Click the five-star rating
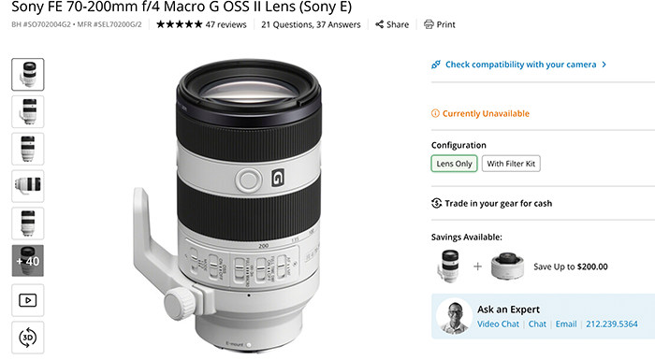 tap(180, 24)
